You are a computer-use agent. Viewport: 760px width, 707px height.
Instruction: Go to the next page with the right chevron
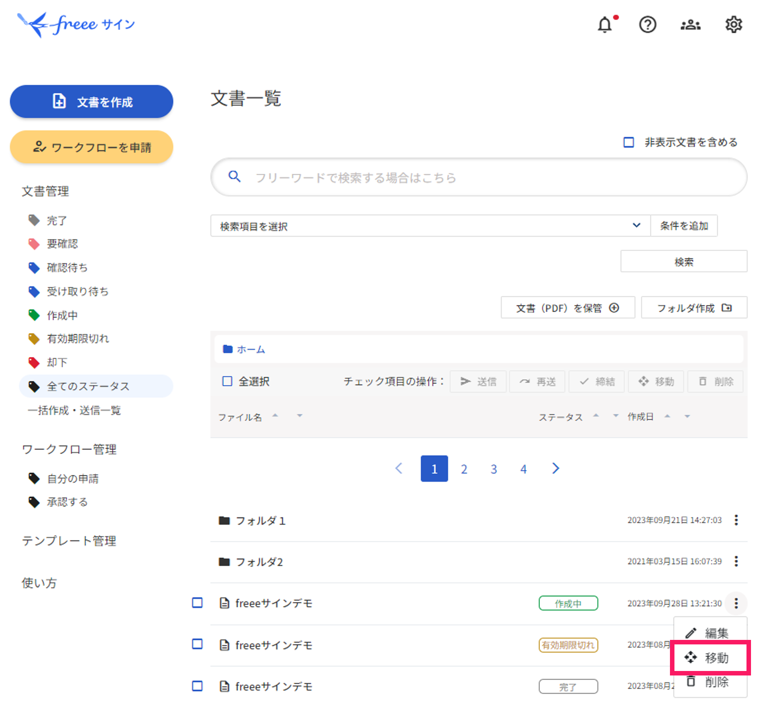[x=556, y=468]
